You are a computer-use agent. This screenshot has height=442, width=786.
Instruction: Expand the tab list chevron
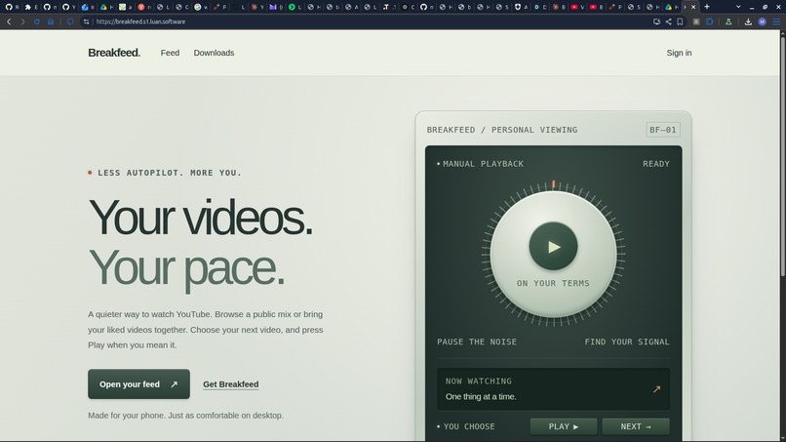point(738,7)
